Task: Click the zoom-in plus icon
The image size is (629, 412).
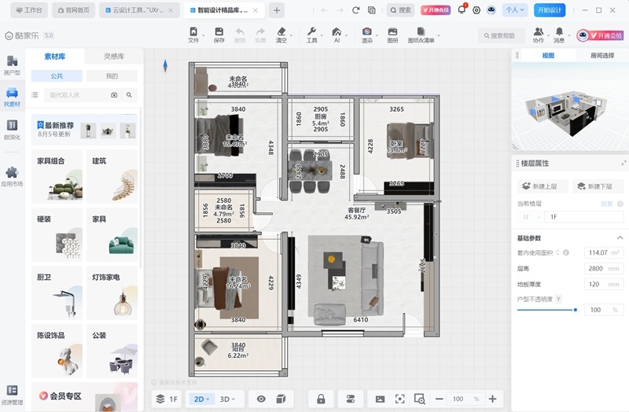Action: [493, 399]
